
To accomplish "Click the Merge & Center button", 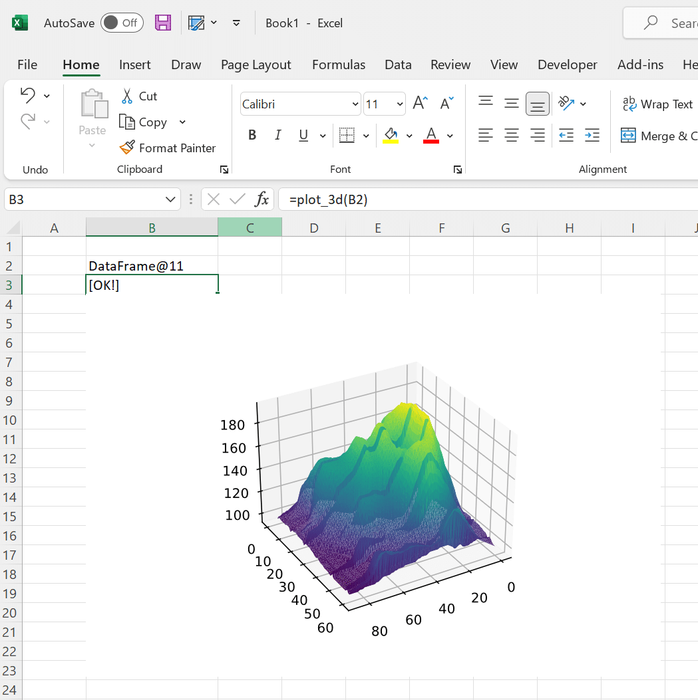I will tap(659, 136).
